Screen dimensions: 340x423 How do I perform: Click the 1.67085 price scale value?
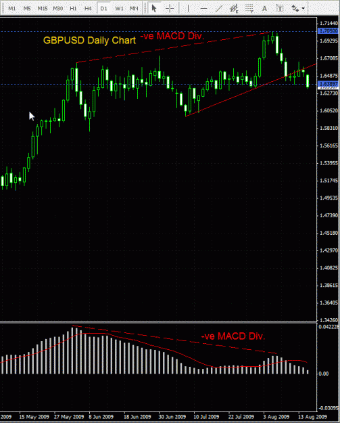329,58
